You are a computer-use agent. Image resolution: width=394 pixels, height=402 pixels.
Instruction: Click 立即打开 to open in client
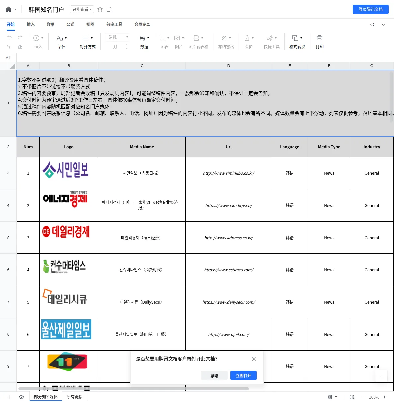coord(244,375)
